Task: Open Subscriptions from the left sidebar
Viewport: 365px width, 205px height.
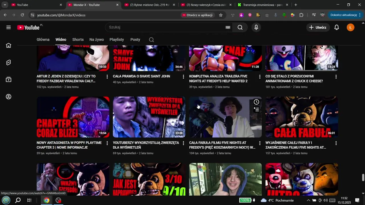Action: [9, 79]
